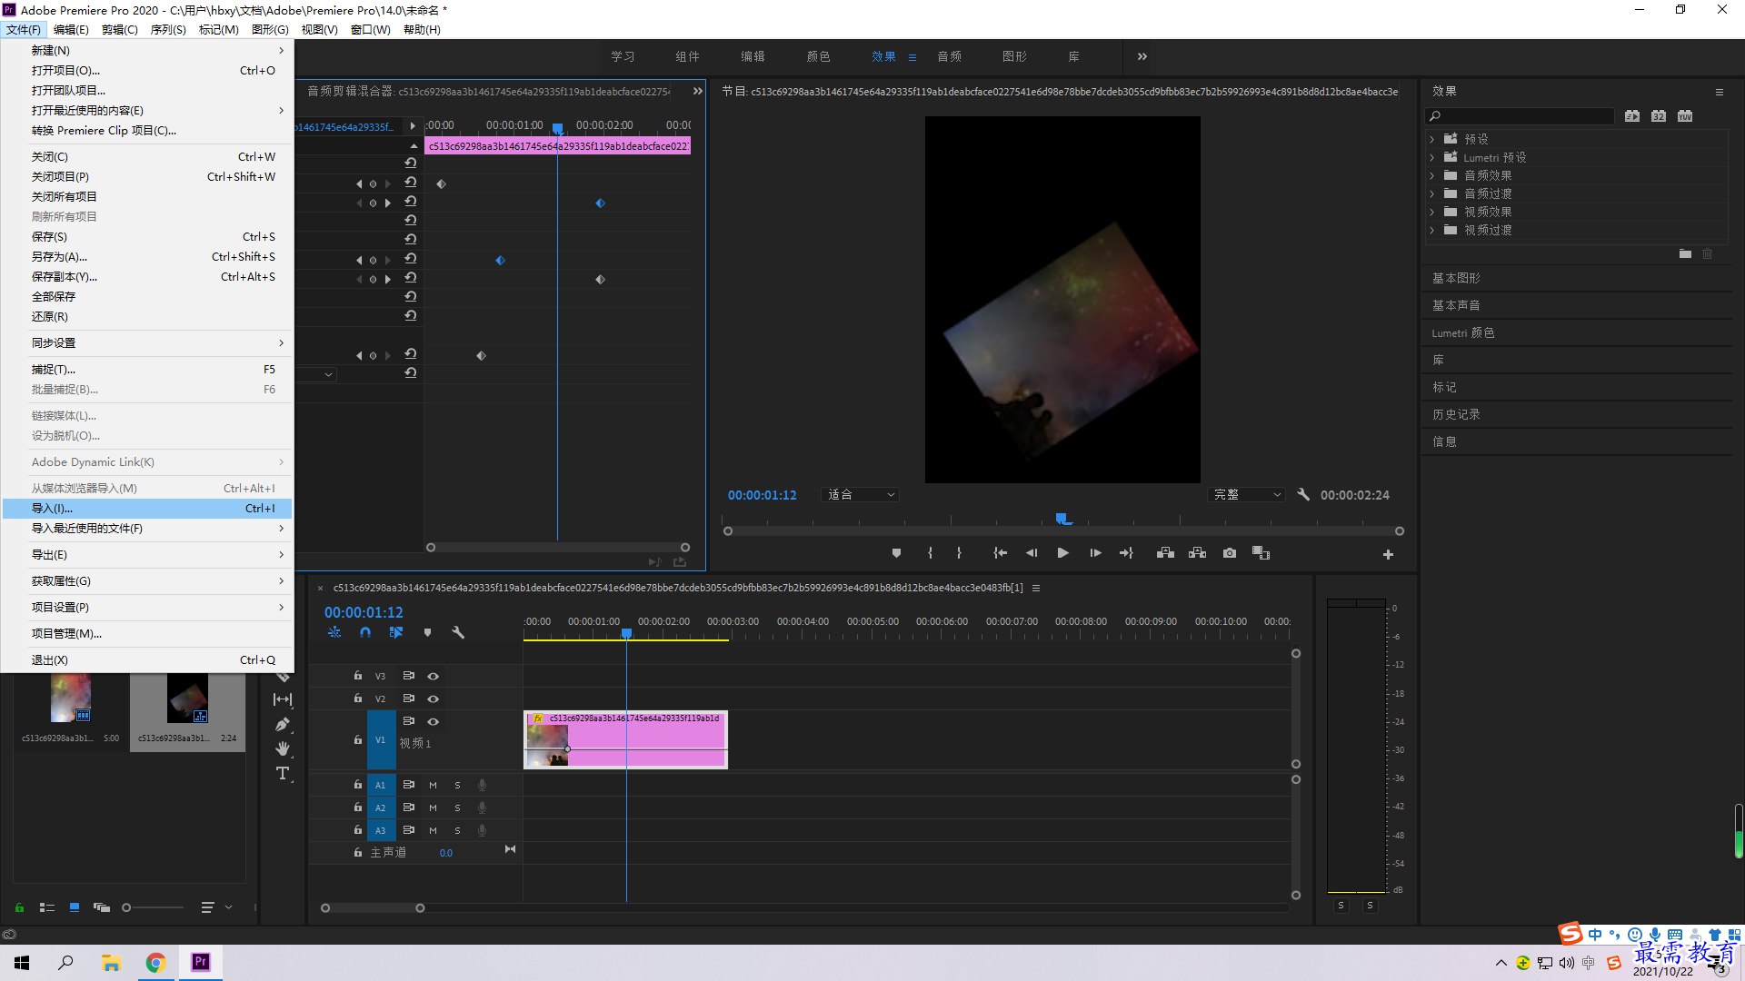
Task: Open Program monitor settings wrench icon
Action: (1303, 495)
